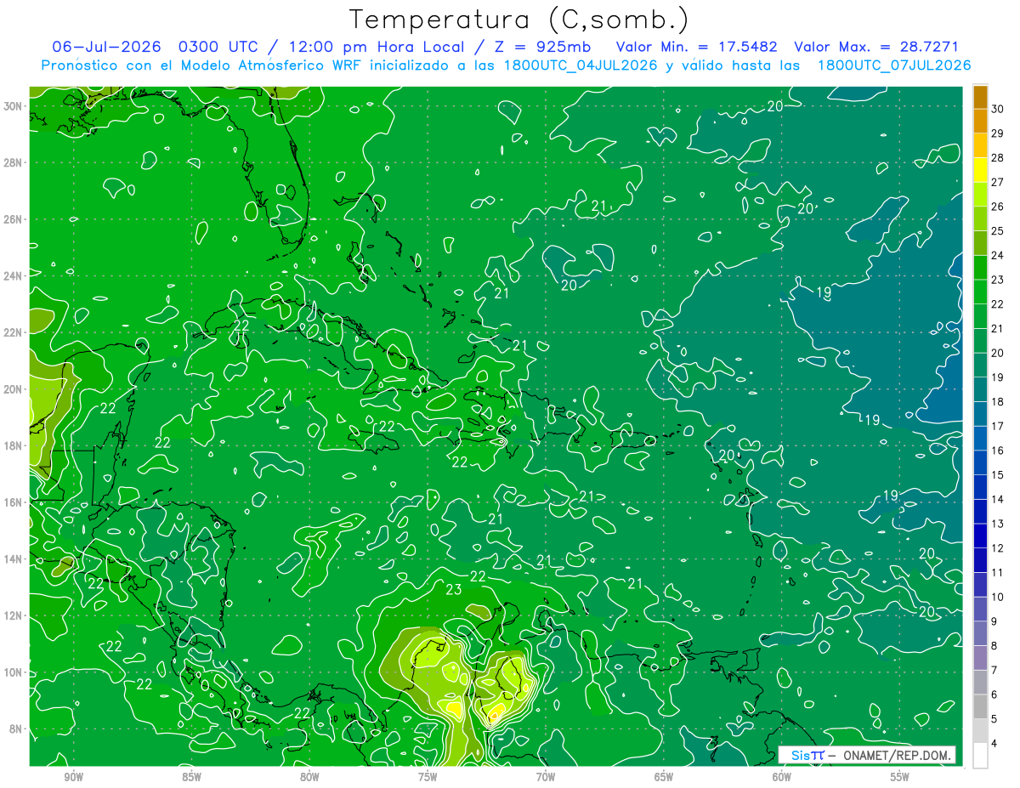The height and width of the screenshot is (788, 1020).
Task: Click the 30N latitude axis label
Action: [13, 106]
